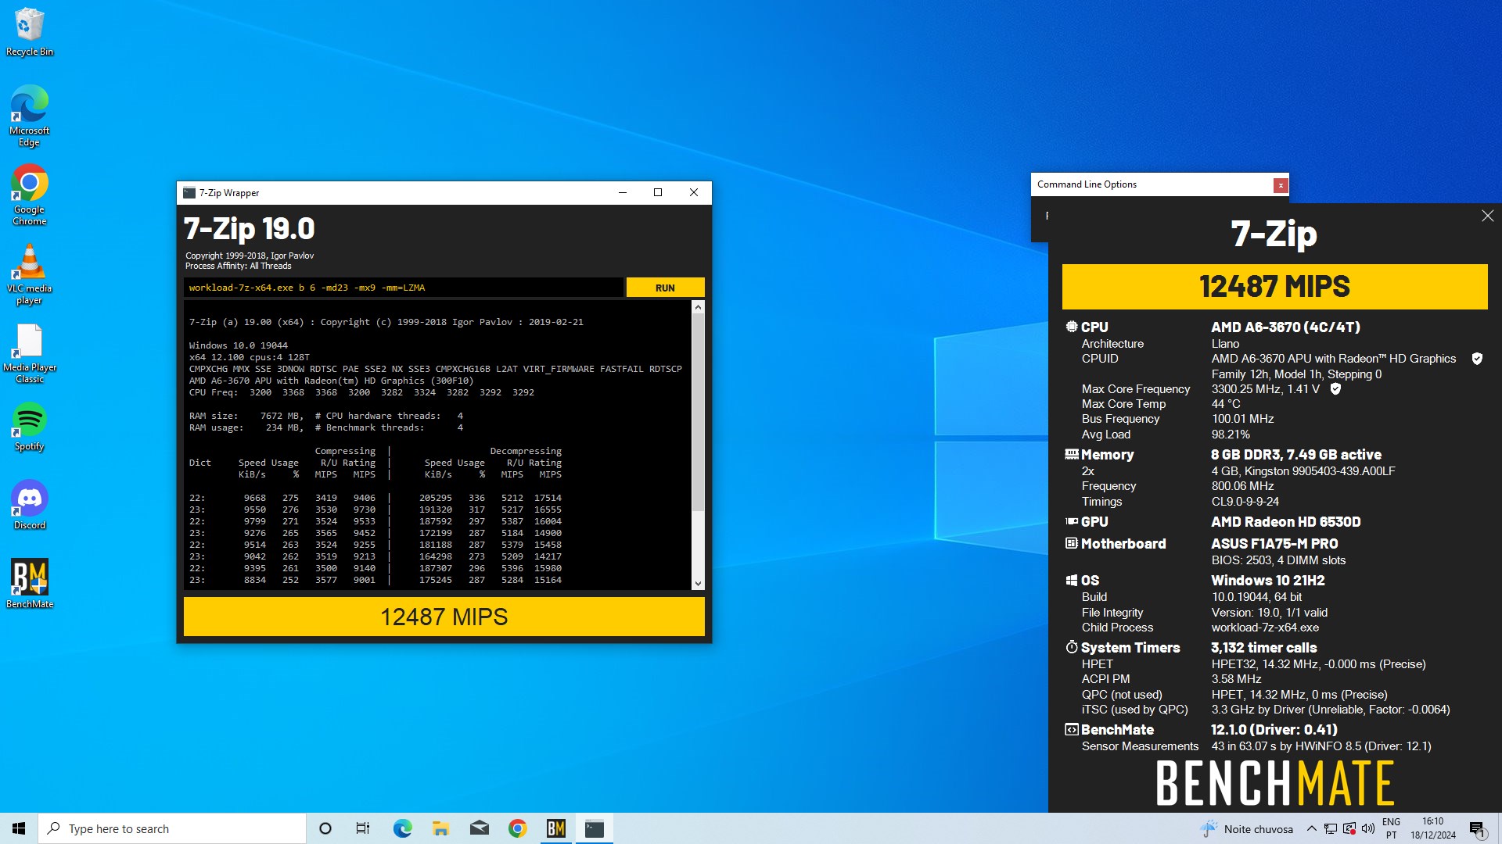This screenshot has height=844, width=1502.
Task: Click the Max Core Frequency shield icon
Action: pos(1335,388)
